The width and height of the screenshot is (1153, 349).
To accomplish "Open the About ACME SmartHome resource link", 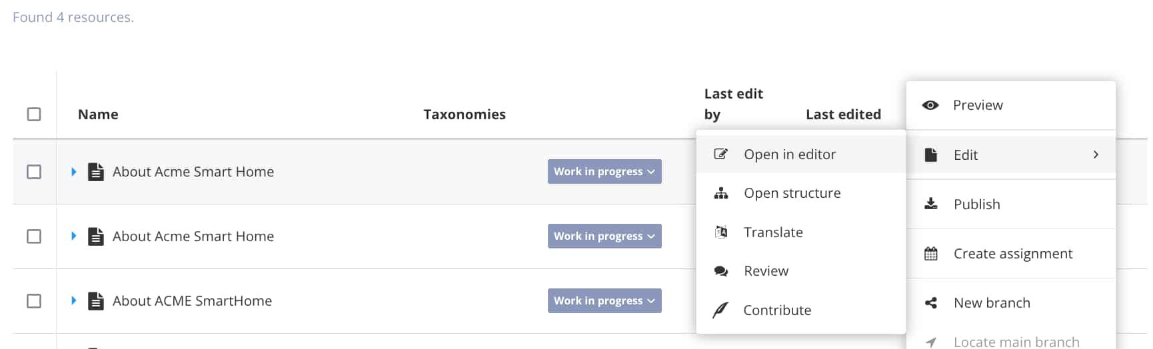I will (x=192, y=301).
